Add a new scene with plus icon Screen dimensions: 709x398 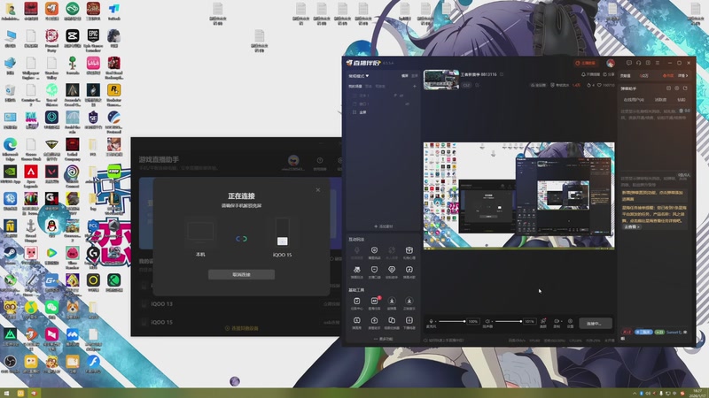pos(414,86)
